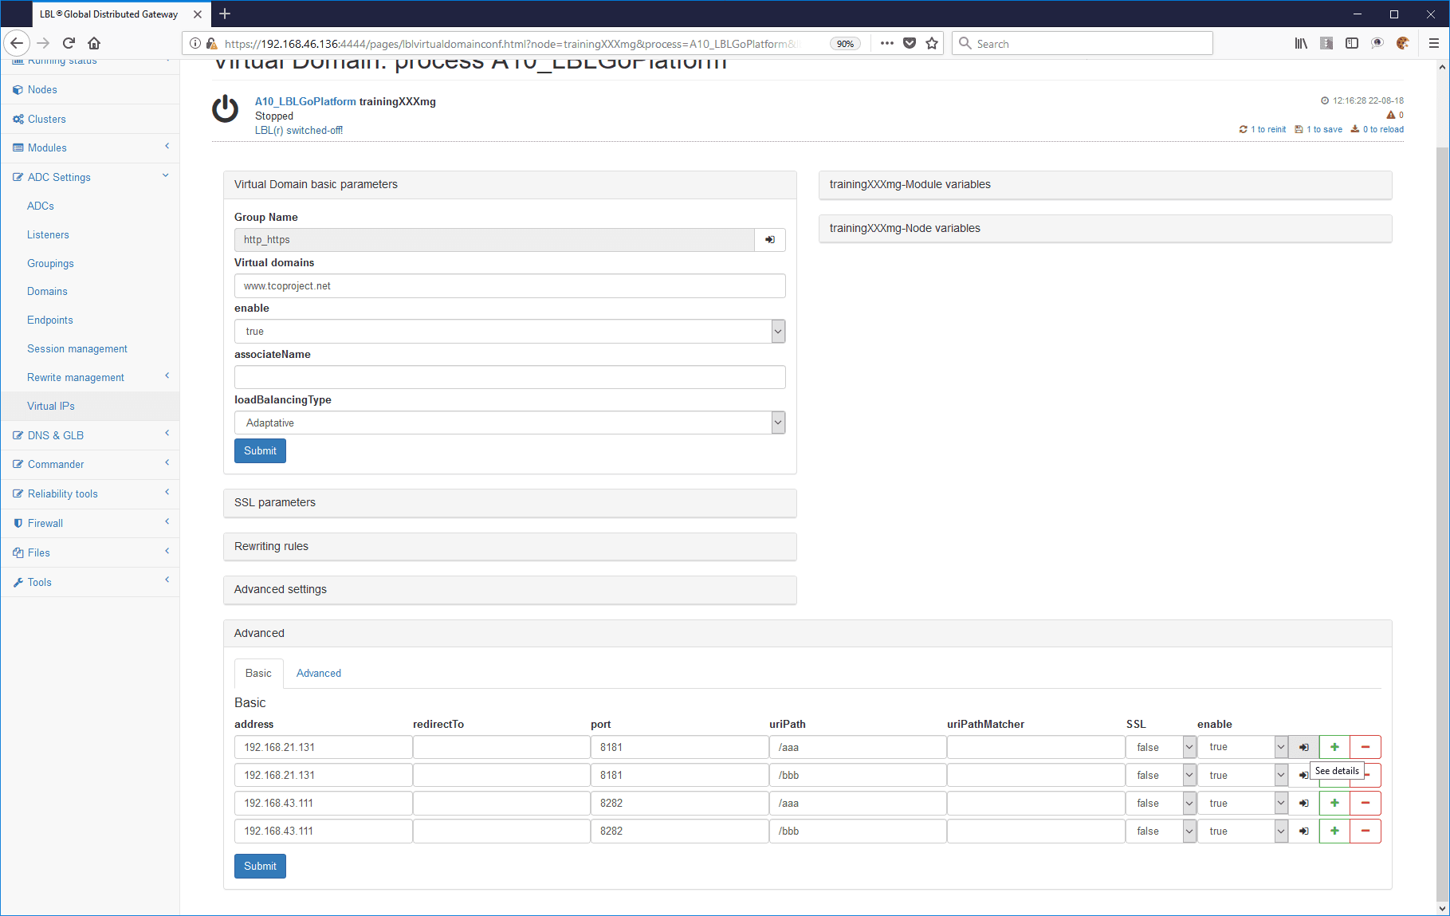The height and width of the screenshot is (916, 1450).
Task: Add row after 192.168.21.131 /aaa entry
Action: click(1334, 747)
